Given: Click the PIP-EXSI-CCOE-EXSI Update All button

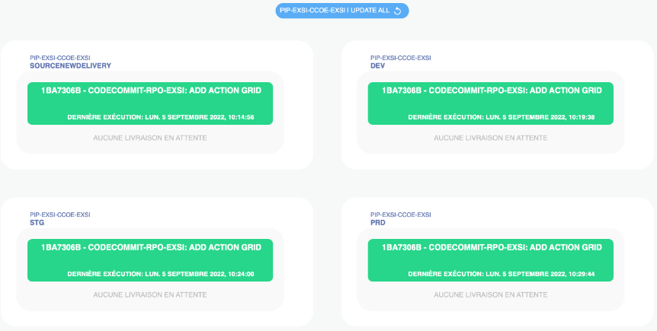Looking at the screenshot, I should click(x=342, y=11).
